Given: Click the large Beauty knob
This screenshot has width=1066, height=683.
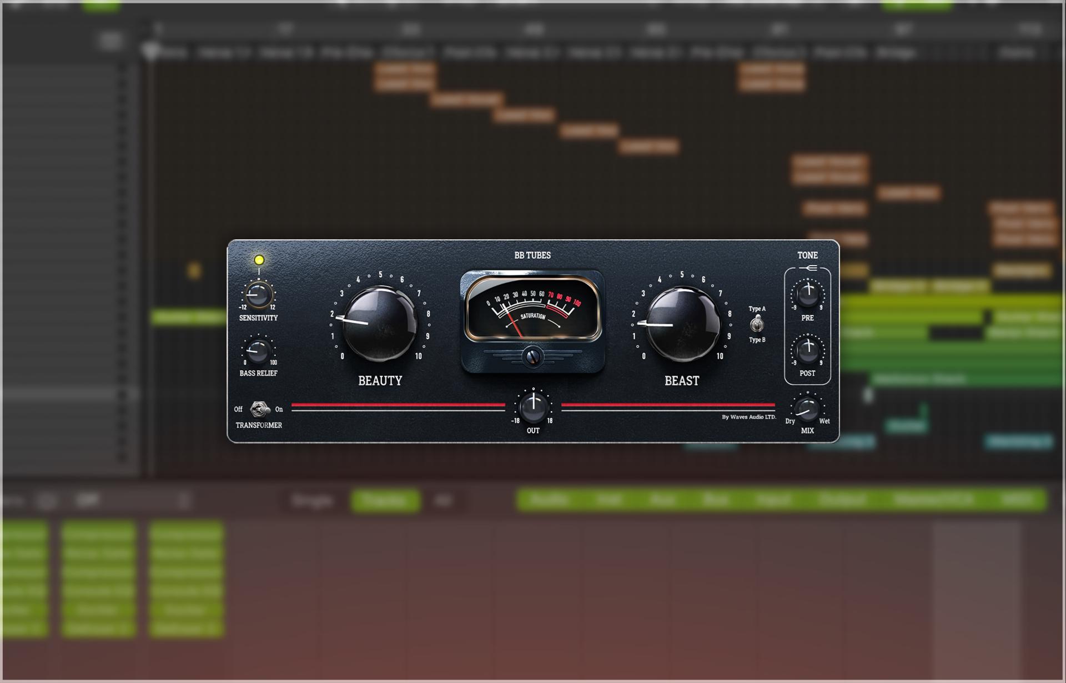Looking at the screenshot, I should point(380,324).
